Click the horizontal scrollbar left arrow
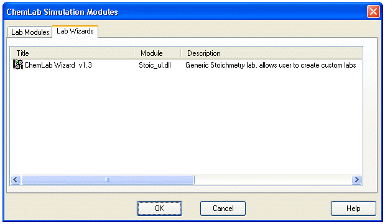Viewport: 385px width, 224px height. pyautogui.click(x=16, y=180)
